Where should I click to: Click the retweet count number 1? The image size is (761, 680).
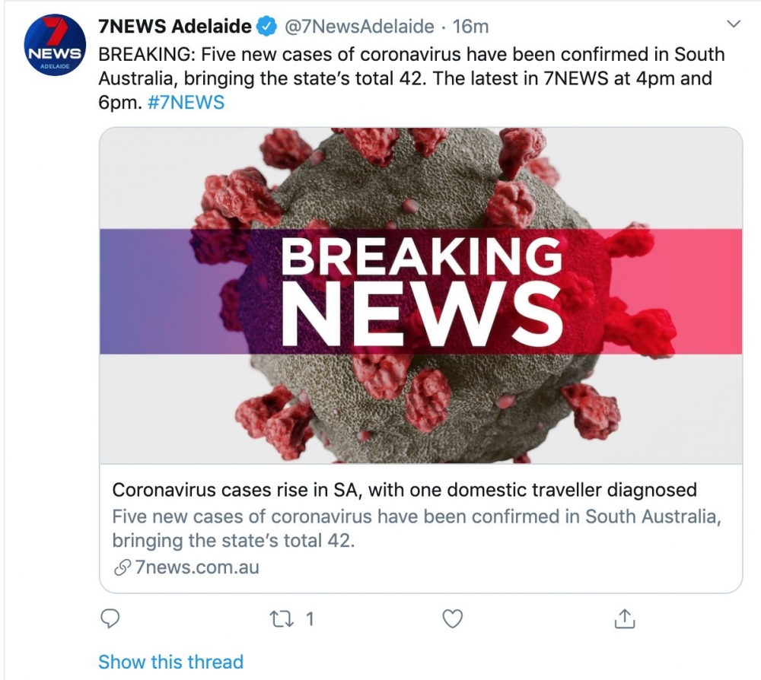[309, 619]
